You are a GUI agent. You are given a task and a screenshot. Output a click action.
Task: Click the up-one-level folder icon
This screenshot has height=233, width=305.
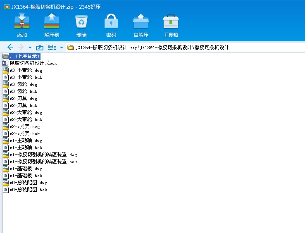tap(40, 47)
